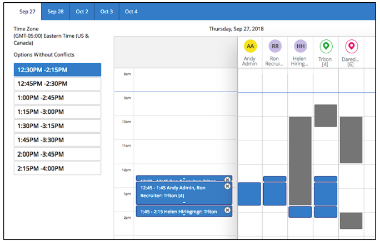Click the gray busy block in Helen Hiring column

coord(300,161)
